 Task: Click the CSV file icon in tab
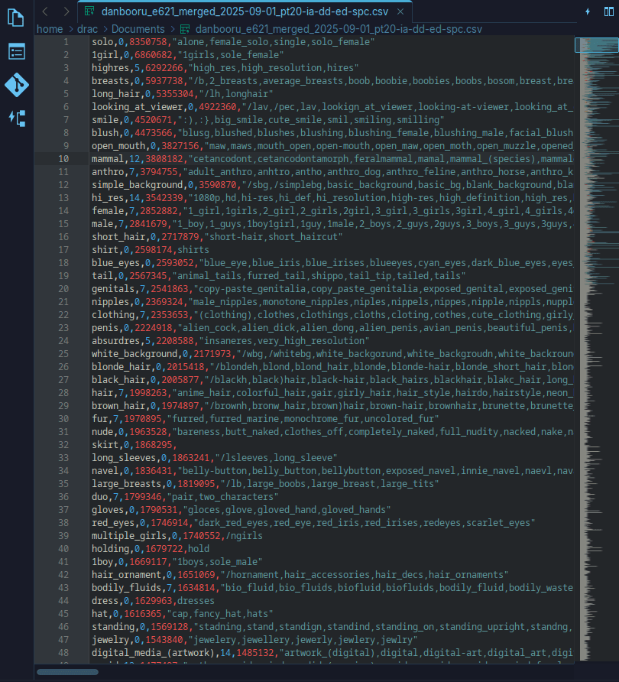coord(89,11)
